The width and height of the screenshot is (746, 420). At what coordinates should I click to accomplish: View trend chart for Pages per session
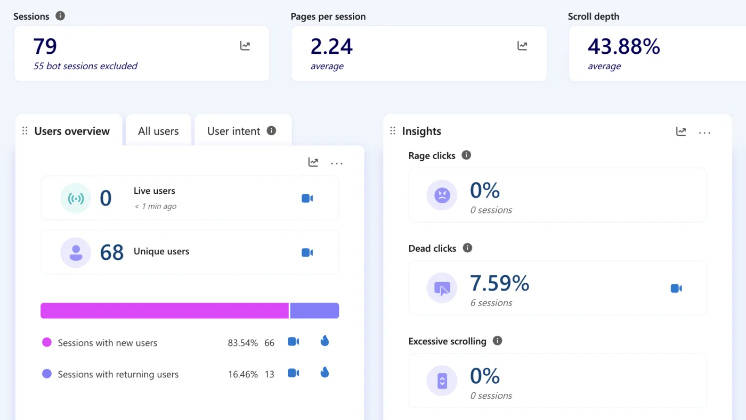(522, 46)
